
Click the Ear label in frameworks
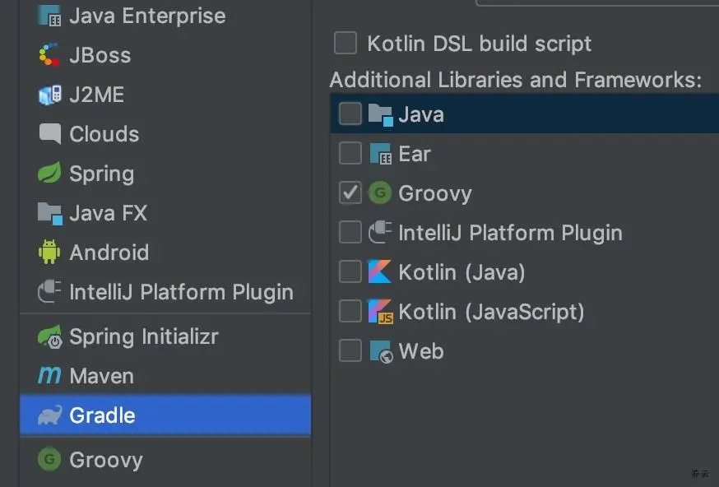[x=415, y=154]
